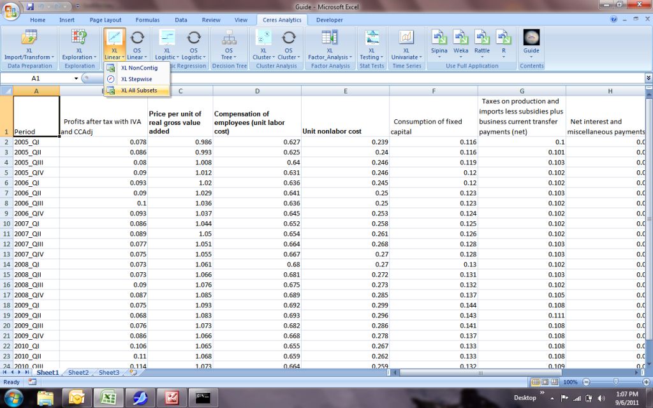Open the XL Univariate time series tool

click(x=406, y=45)
